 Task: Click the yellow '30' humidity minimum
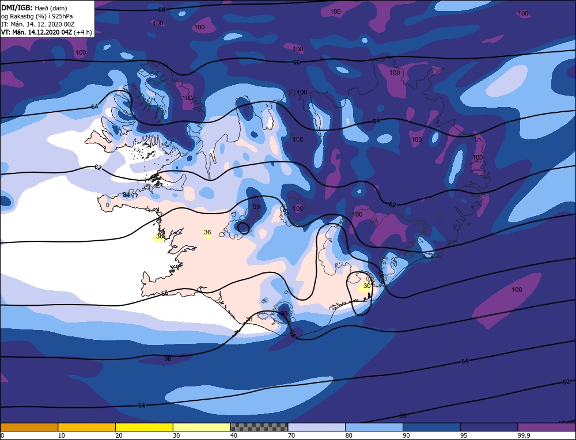click(x=366, y=286)
